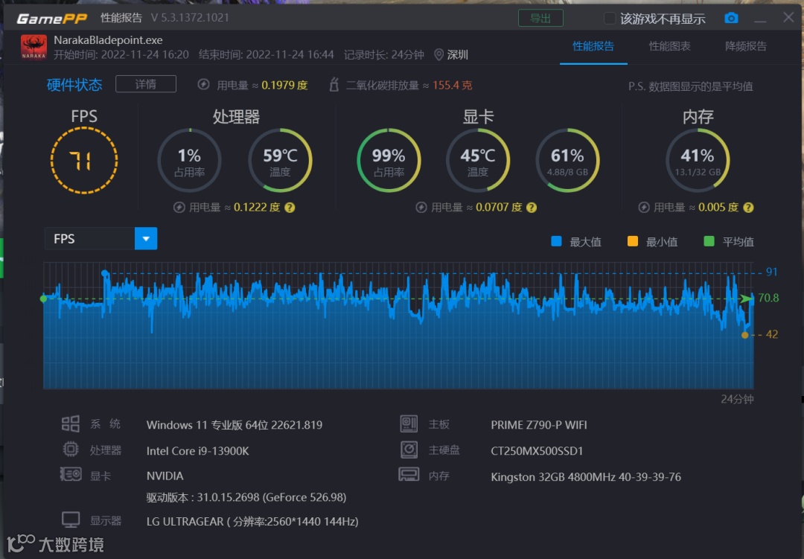Click the GPU 99% usage gauge
Screen dimensions: 804x559
pos(389,161)
